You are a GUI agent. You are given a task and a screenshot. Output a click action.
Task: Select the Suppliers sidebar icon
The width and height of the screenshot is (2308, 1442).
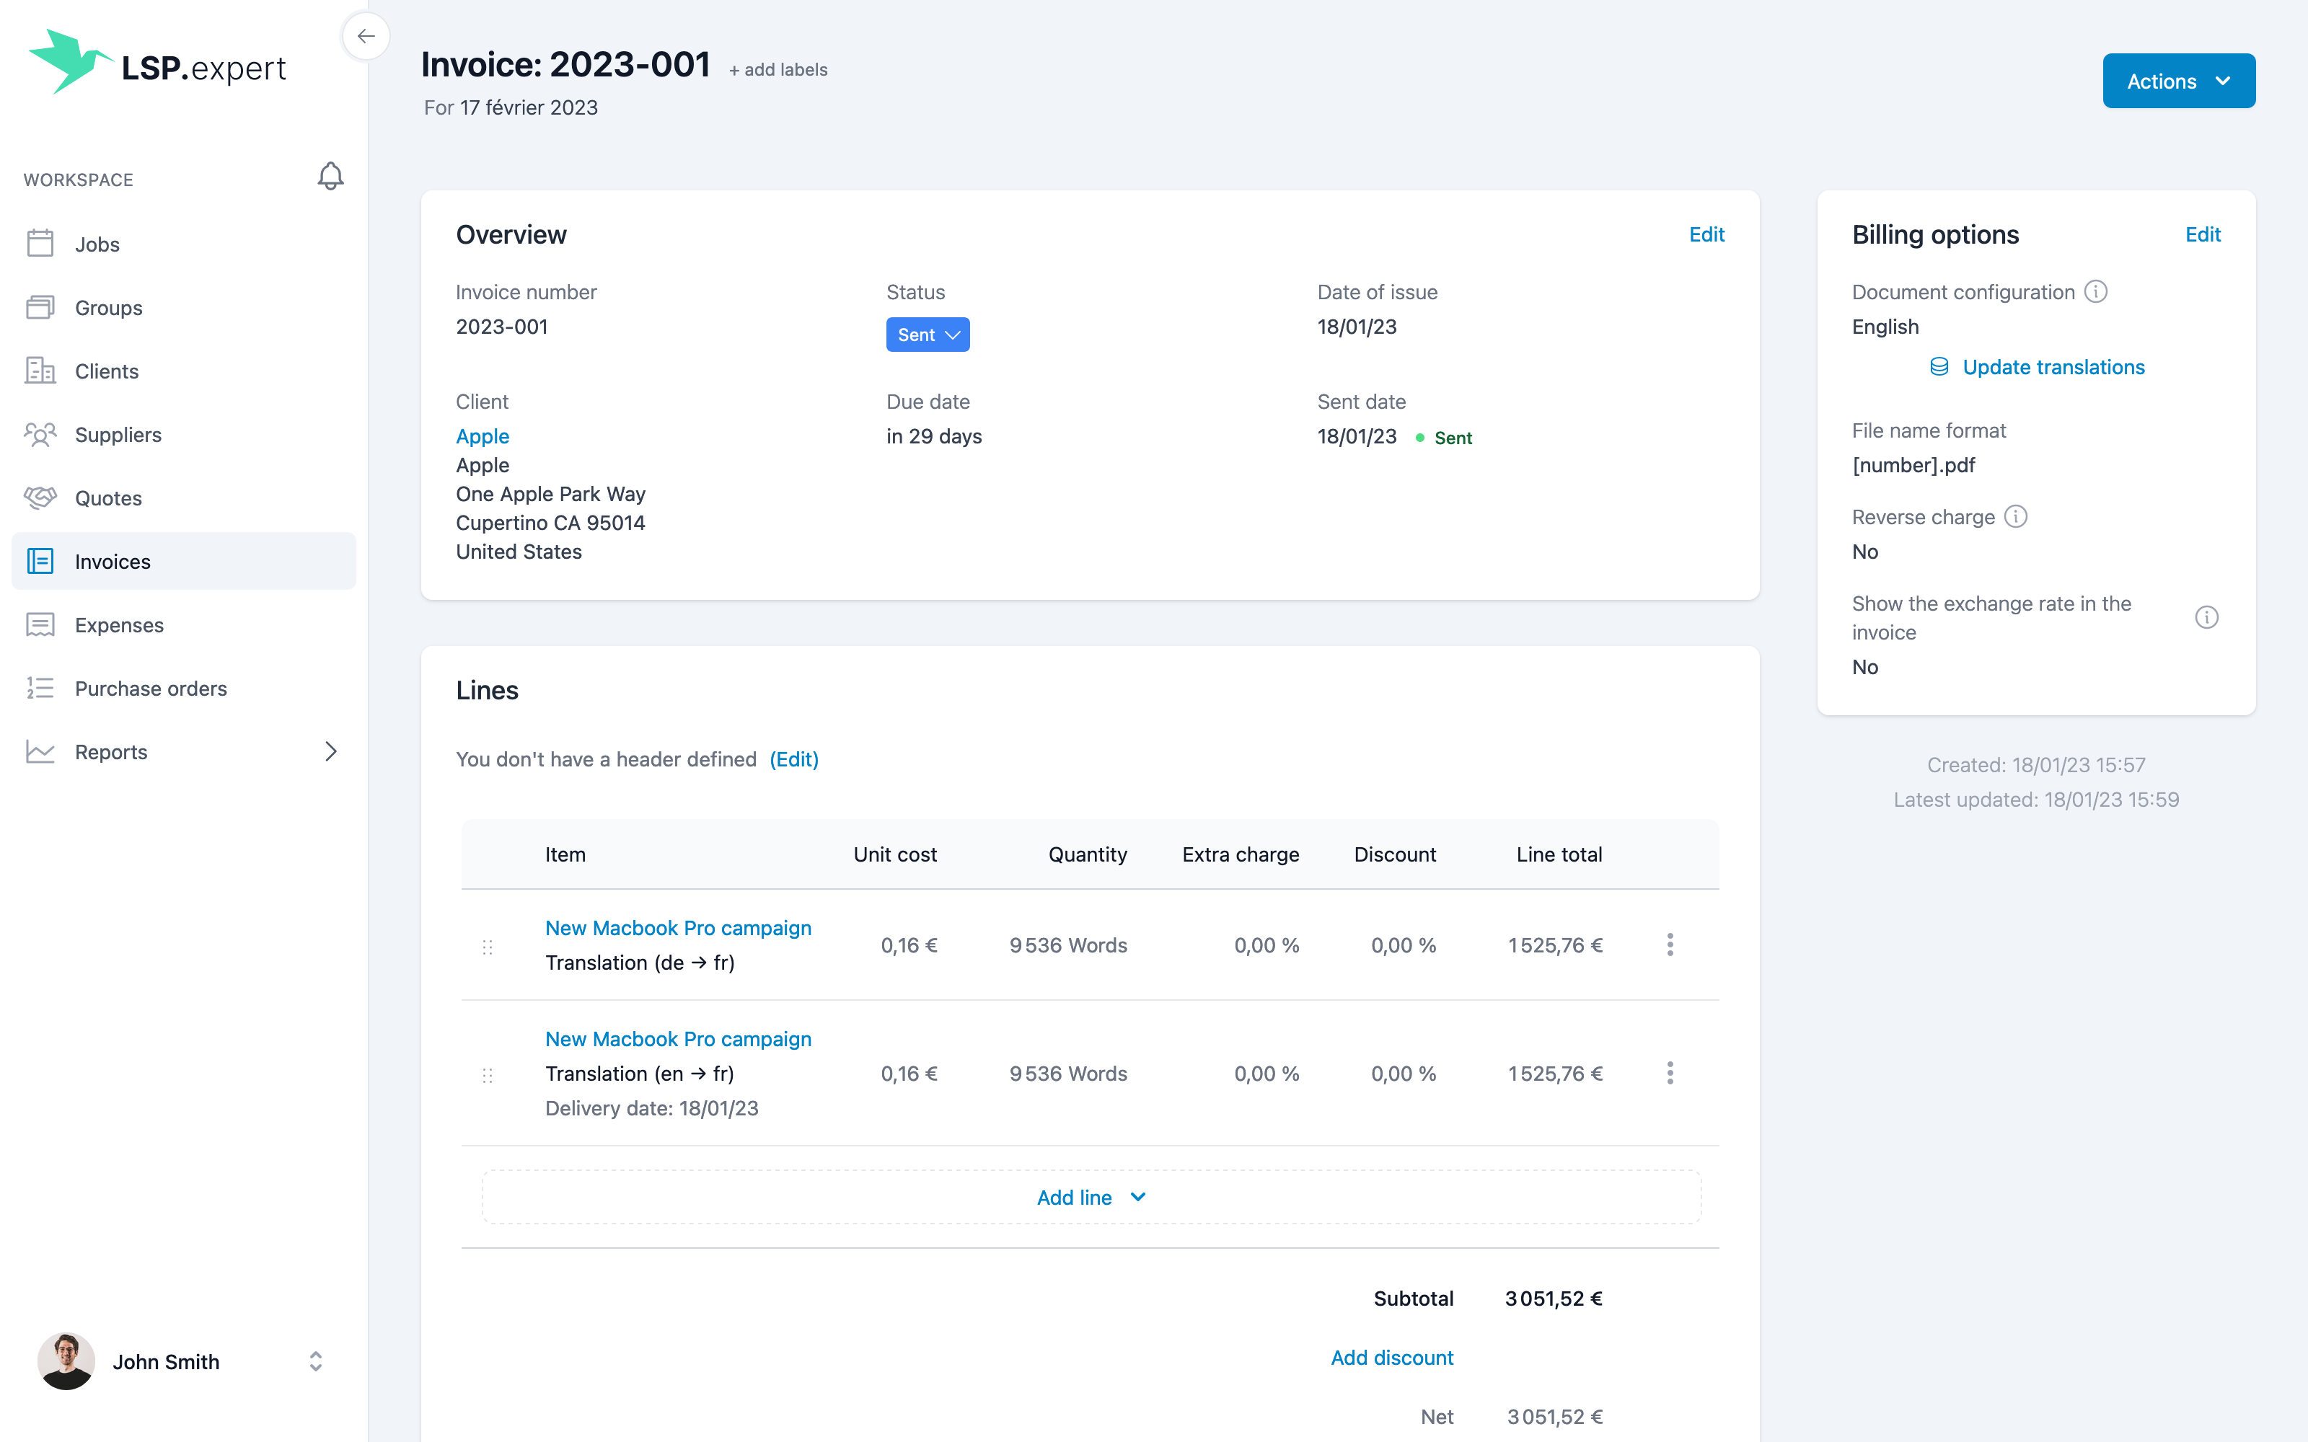point(40,434)
